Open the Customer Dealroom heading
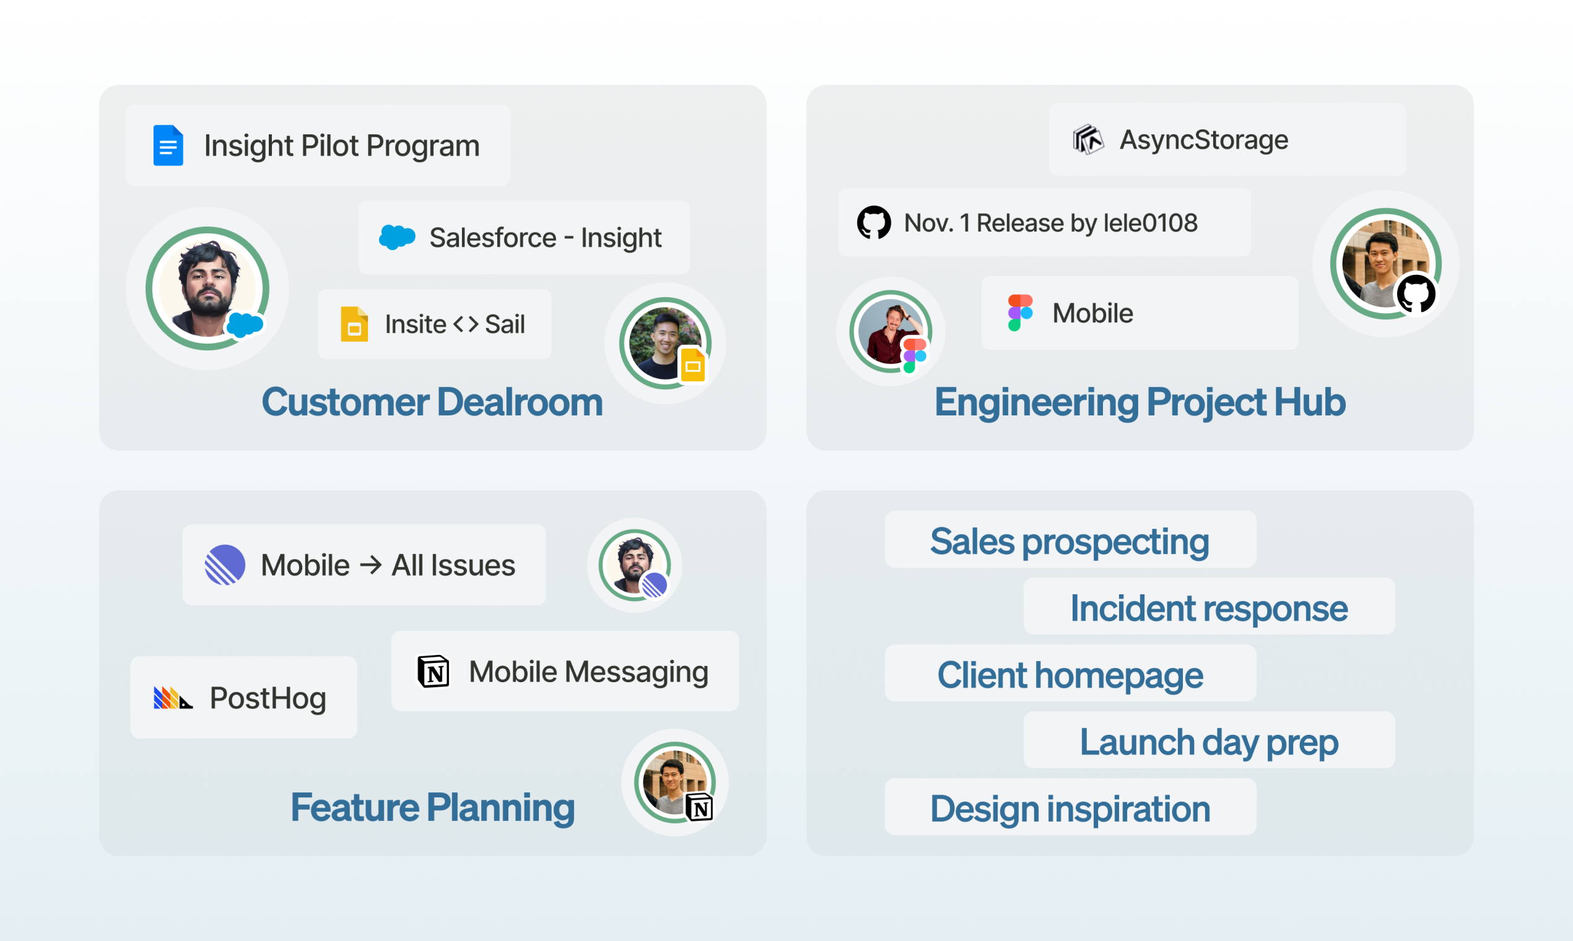This screenshot has width=1573, height=941. click(432, 402)
